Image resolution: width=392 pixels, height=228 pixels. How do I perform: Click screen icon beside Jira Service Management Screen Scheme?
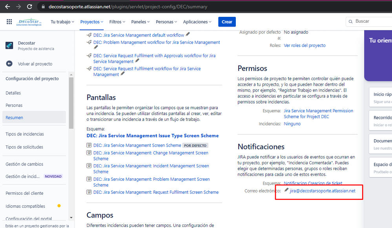coord(89,145)
